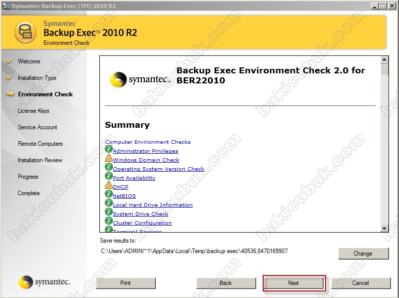The height and width of the screenshot is (298, 399).
Task: Click the checkmark next to Welcome step
Action: tap(9, 61)
